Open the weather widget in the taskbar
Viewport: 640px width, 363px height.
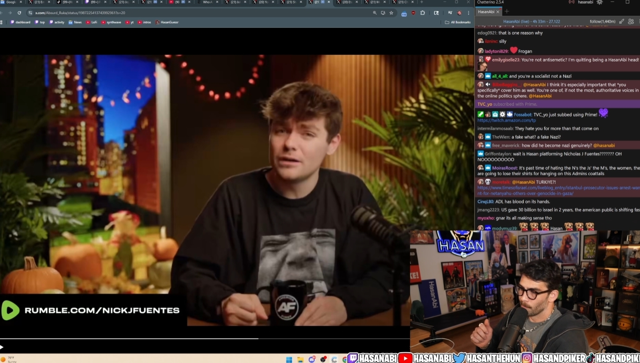9,359
